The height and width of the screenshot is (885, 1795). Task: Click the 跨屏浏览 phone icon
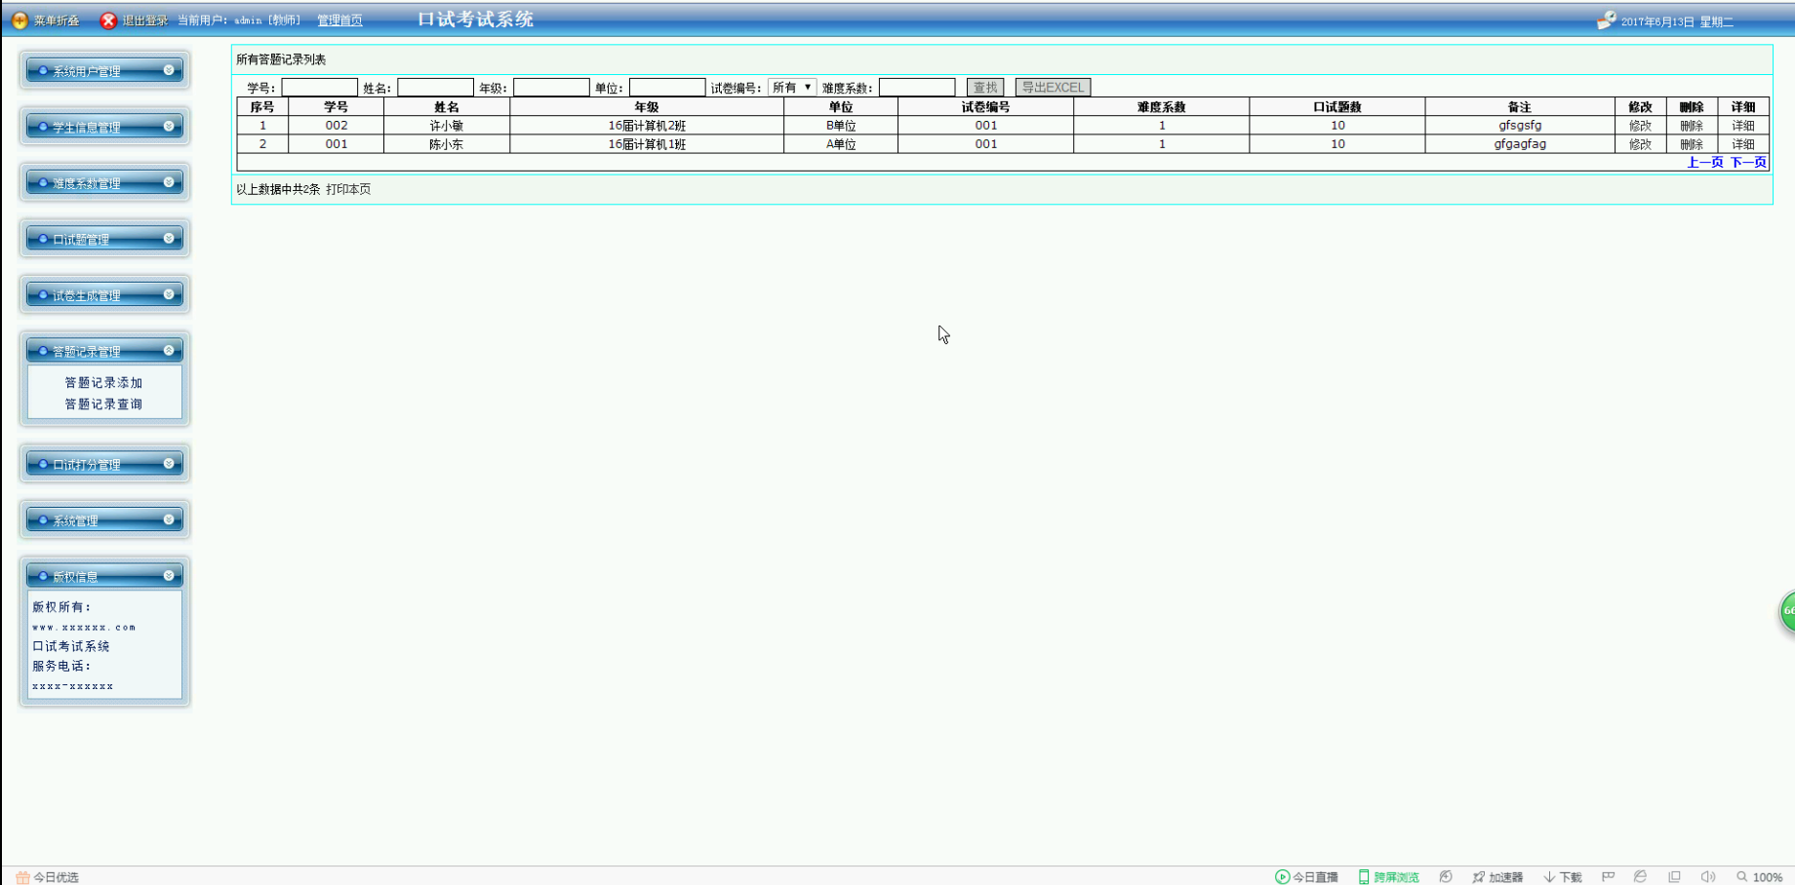1364,877
